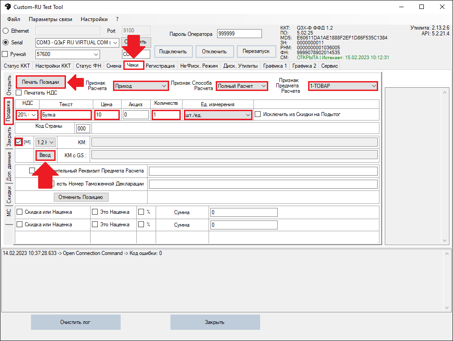Open the Признак Способа Расчета dropdown

(x=242, y=86)
